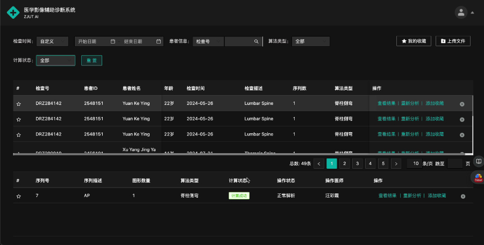Click the book icon on right edge
484x245 pixels.
pos(479,161)
